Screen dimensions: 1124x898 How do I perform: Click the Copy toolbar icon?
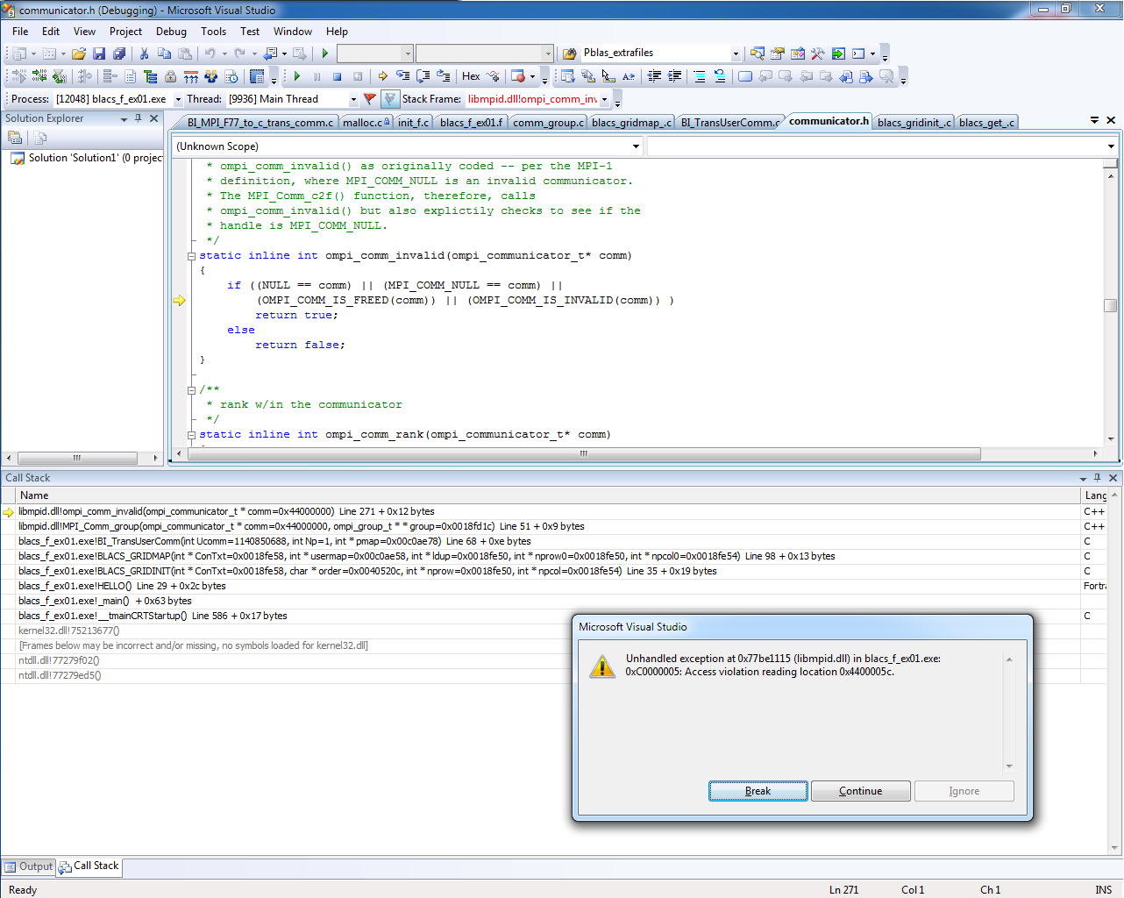pyautogui.click(x=164, y=53)
